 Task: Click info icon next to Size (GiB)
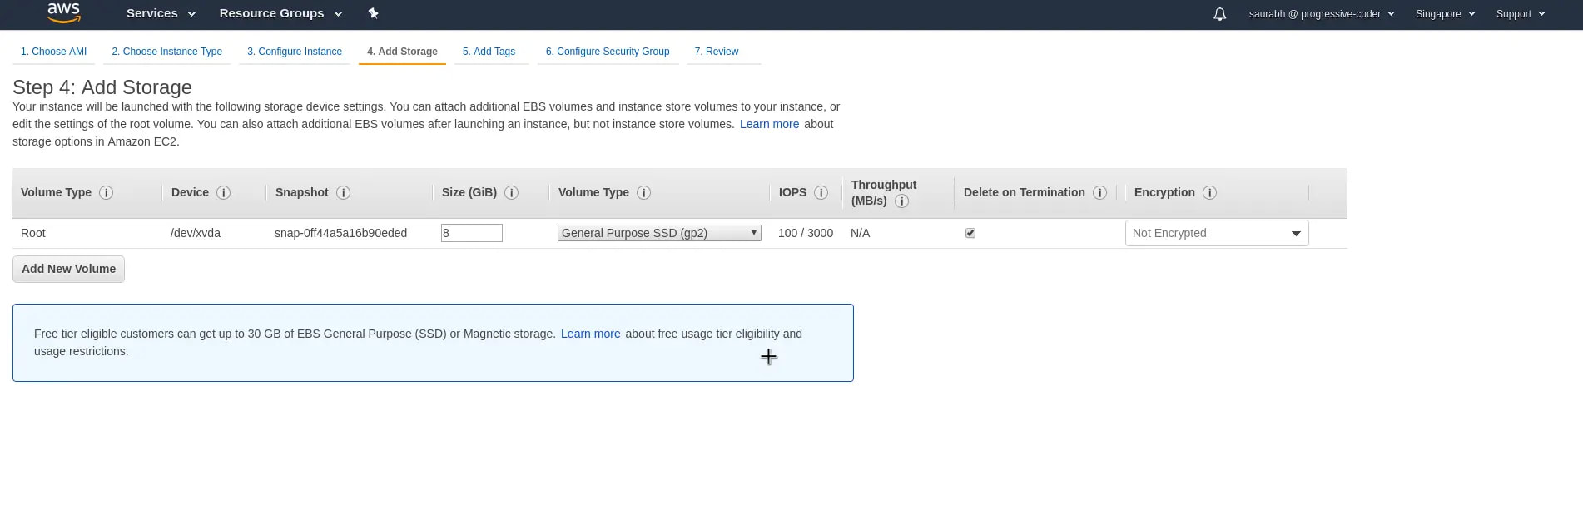(511, 193)
